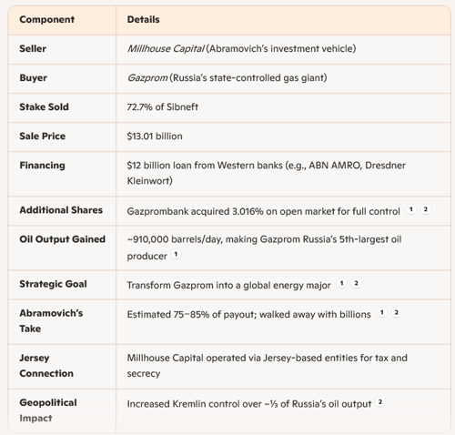
Task: Click the '$12 billion loan' details text
Action: click(266, 173)
